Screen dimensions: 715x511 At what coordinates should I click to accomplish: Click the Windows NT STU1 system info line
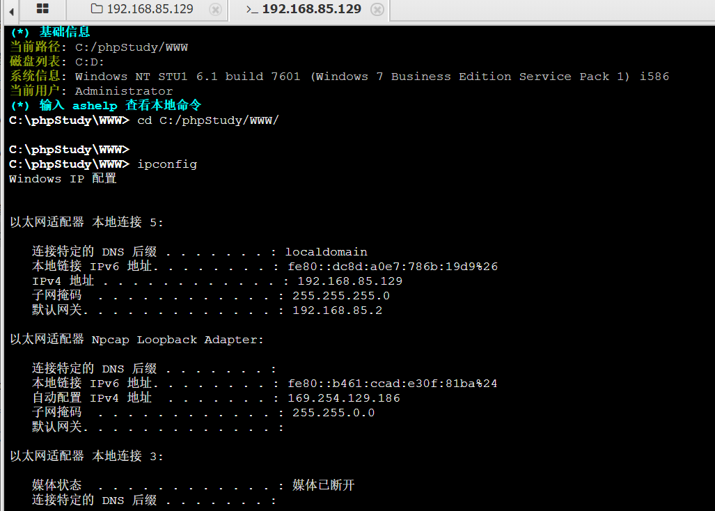point(372,77)
